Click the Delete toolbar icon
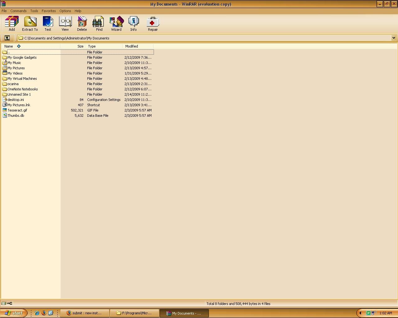The height and width of the screenshot is (318, 398). pos(82,23)
